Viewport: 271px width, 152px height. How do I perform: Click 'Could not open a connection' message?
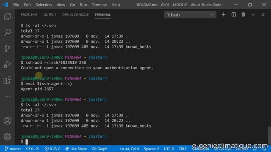tap(87, 68)
